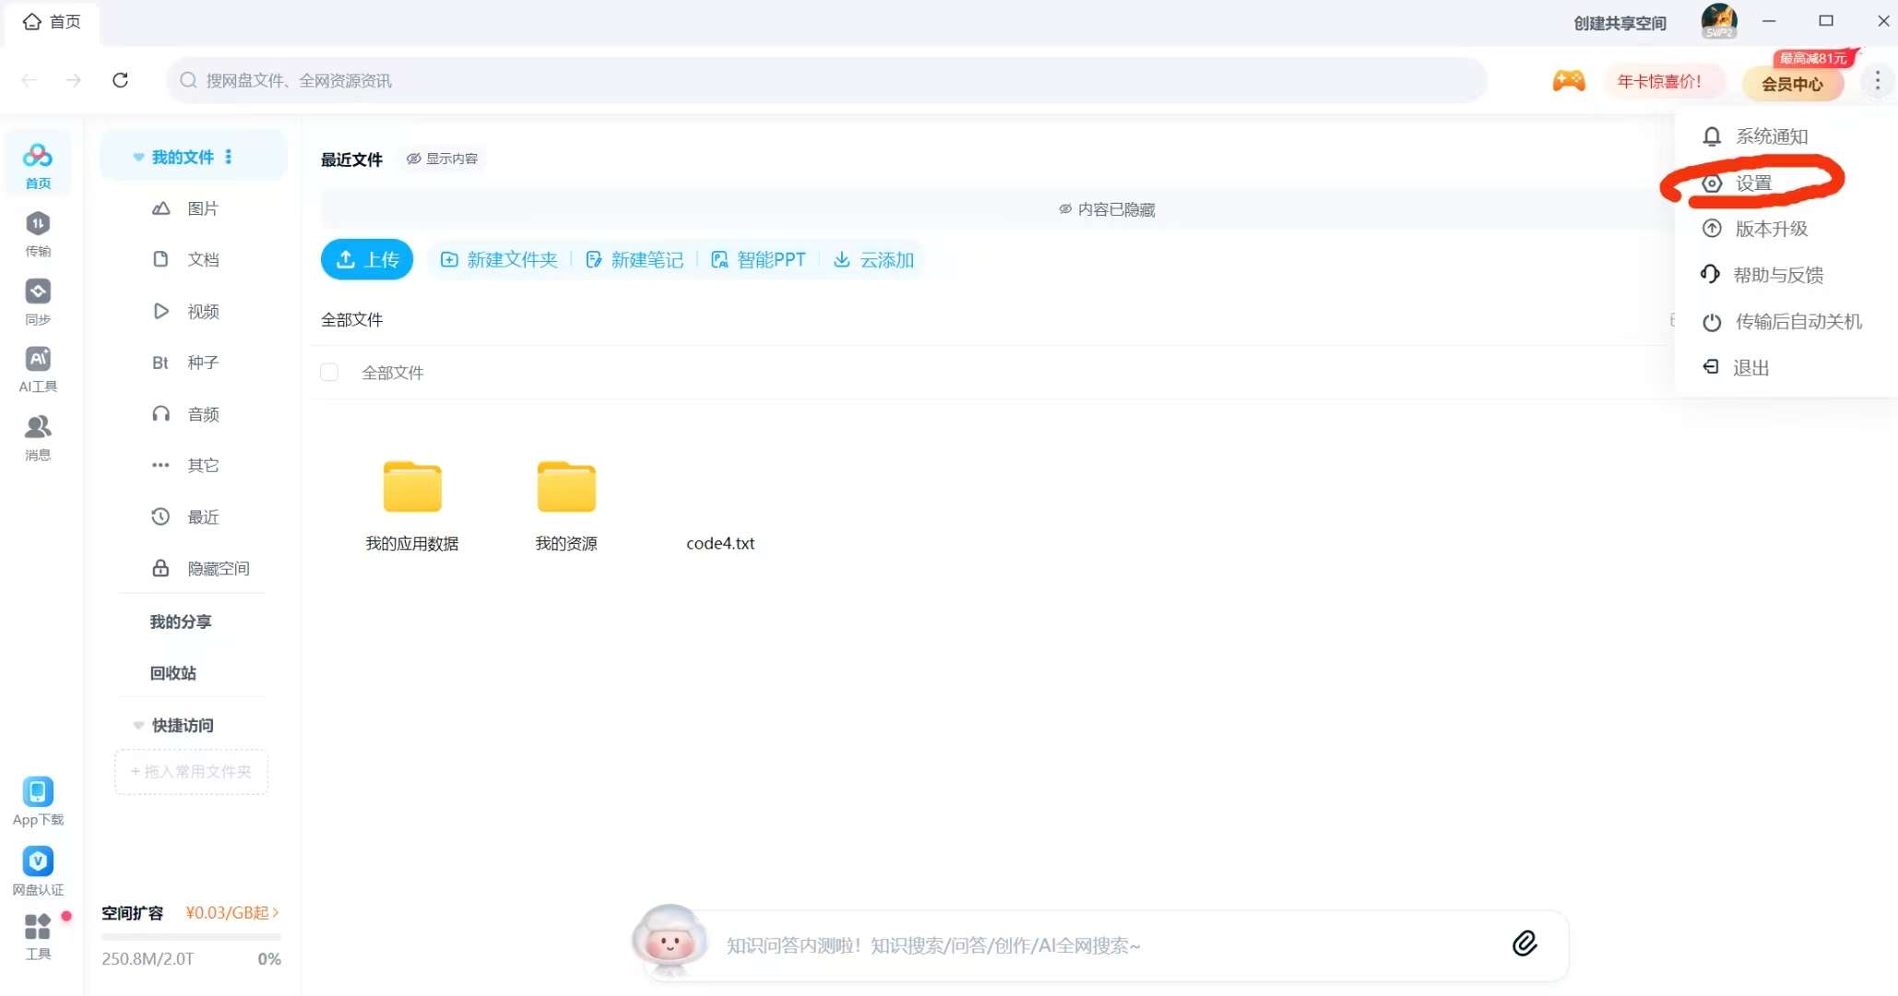The width and height of the screenshot is (1898, 996).
Task: Click the game controller icon
Action: [x=1568, y=81]
